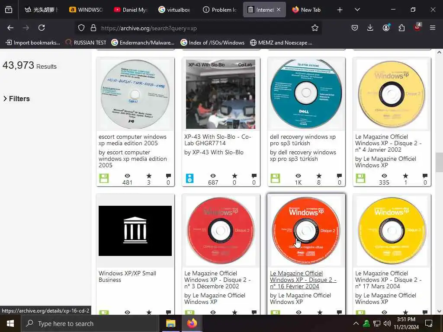Viewport: 443px width, 332px height.
Task: Switch to the 光头胡萝 tab
Action: (41, 10)
